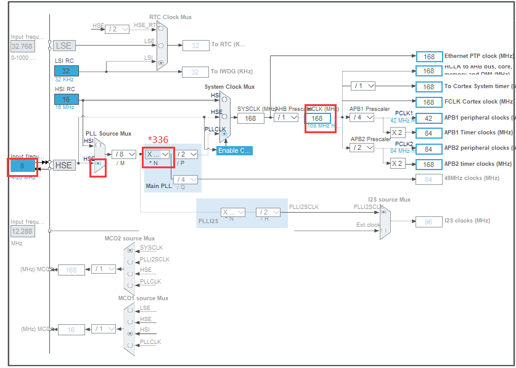Click the APB2 peripheral clocks value 84
This screenshot has height=368, width=516.
[429, 149]
